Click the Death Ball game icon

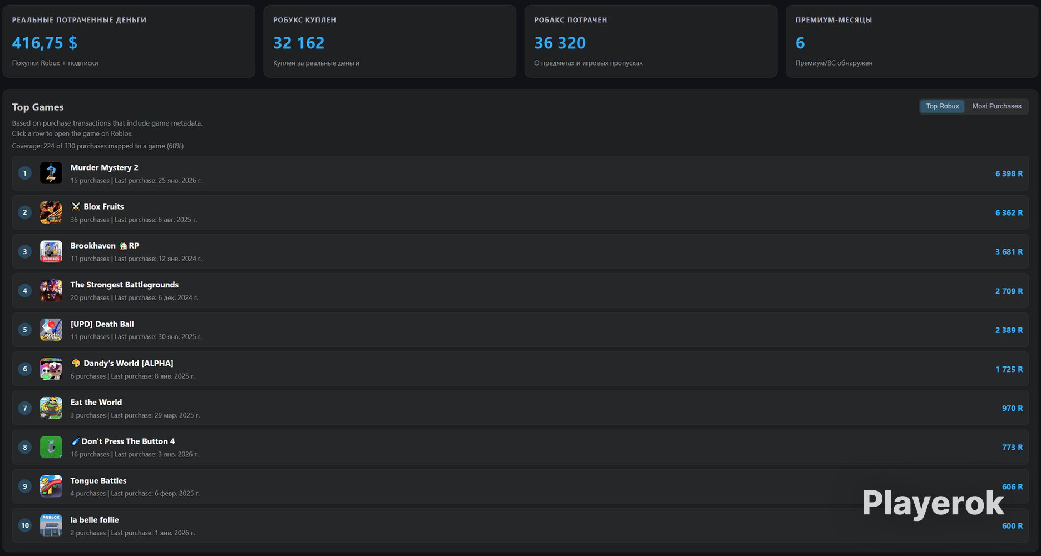point(51,330)
